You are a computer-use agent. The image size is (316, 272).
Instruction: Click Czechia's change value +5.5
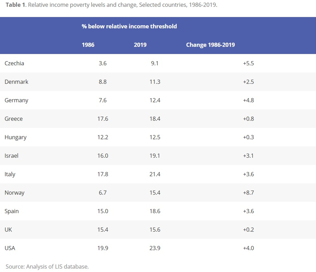[x=248, y=63]
